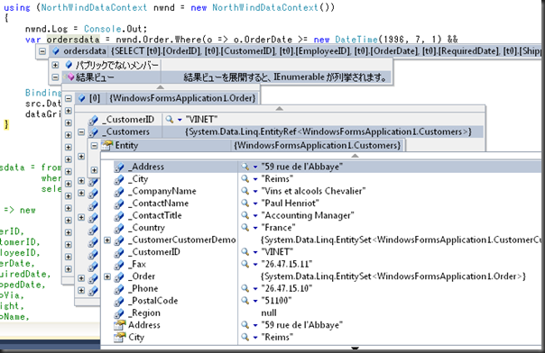This screenshot has width=545, height=353.
Task: Open visualizer magnifier for _City value
Action: click(245, 179)
